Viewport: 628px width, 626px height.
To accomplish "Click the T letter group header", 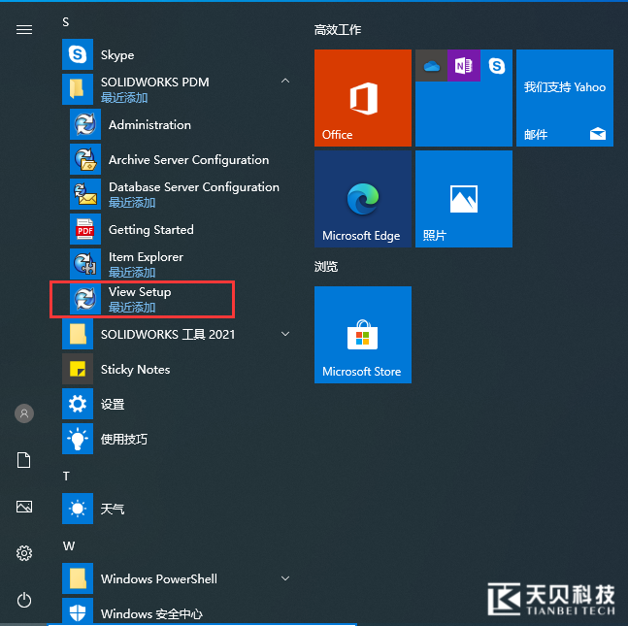I will pos(66,476).
